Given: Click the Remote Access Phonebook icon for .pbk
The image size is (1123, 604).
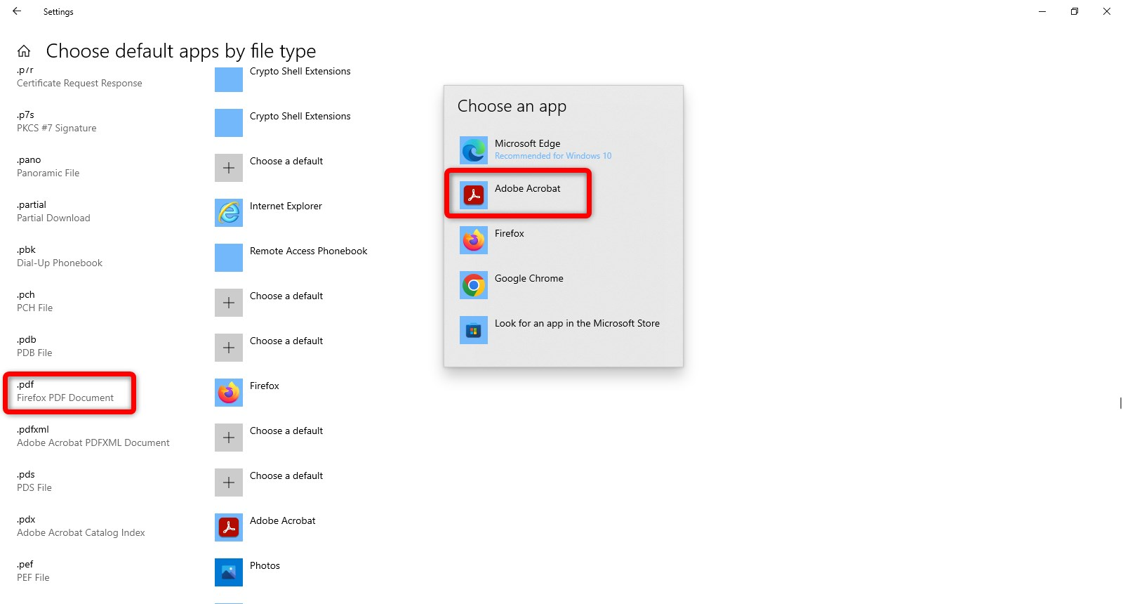Looking at the screenshot, I should [229, 258].
